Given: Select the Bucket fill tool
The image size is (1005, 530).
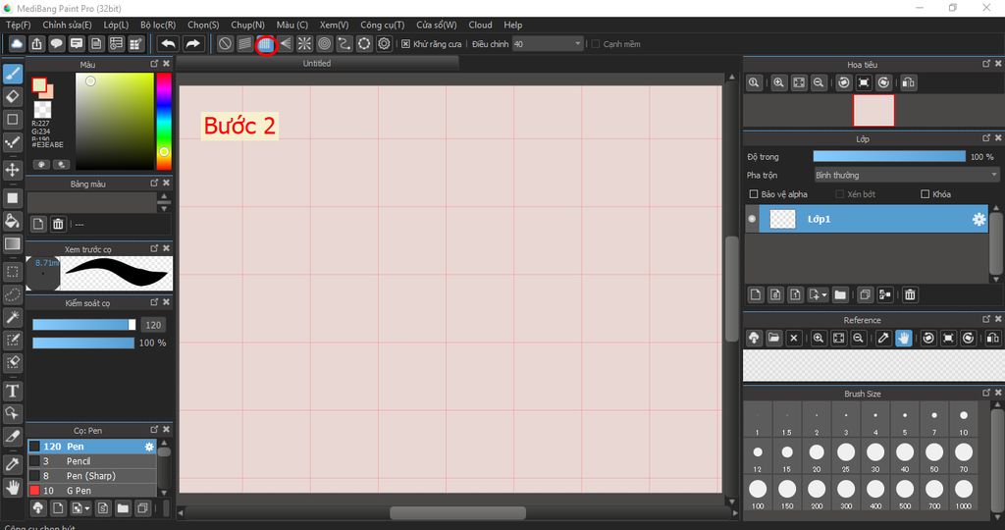Looking at the screenshot, I should tap(12, 221).
